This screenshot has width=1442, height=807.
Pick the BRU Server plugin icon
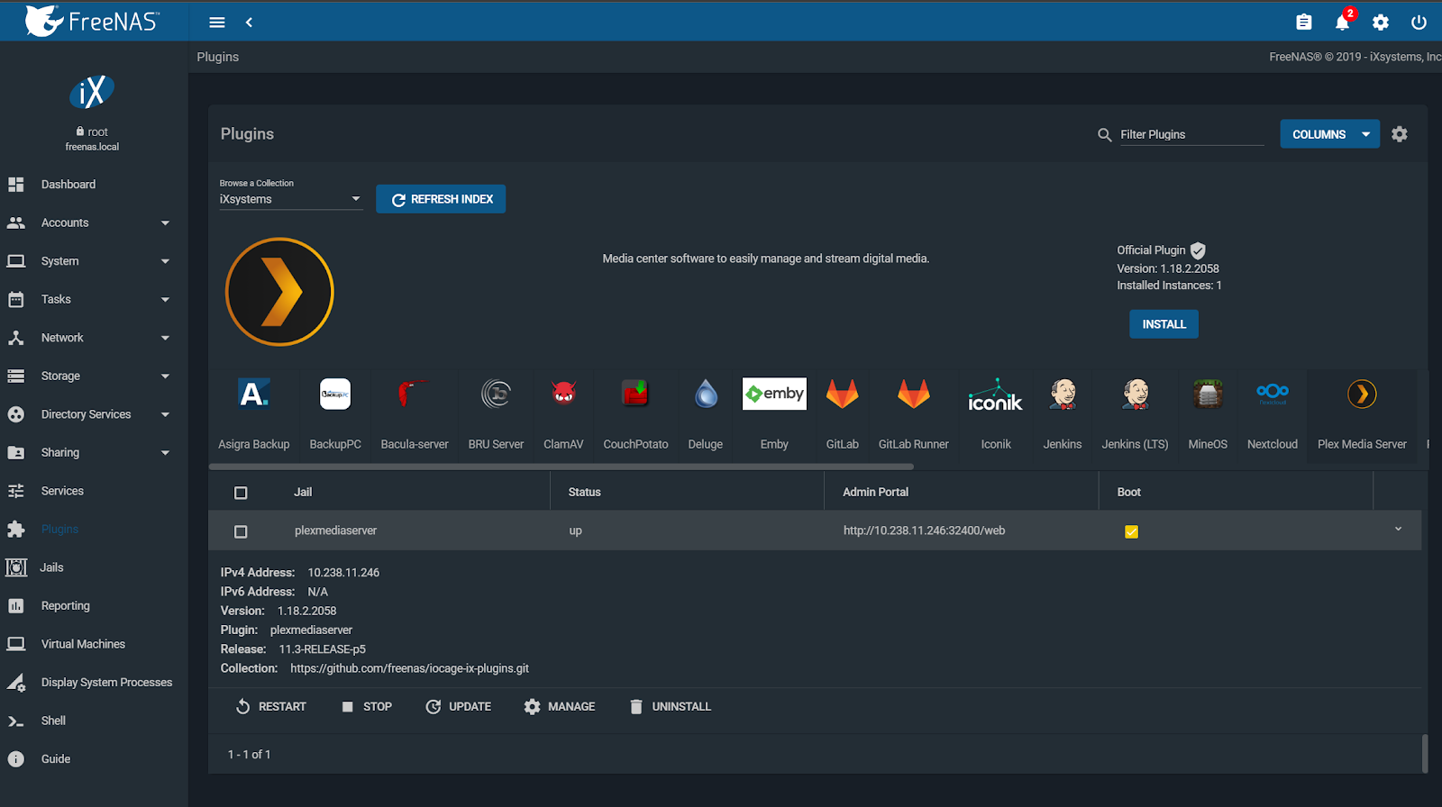tap(496, 394)
